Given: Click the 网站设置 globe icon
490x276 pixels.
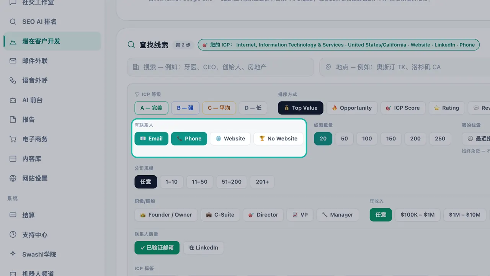Looking at the screenshot, I should point(13,178).
